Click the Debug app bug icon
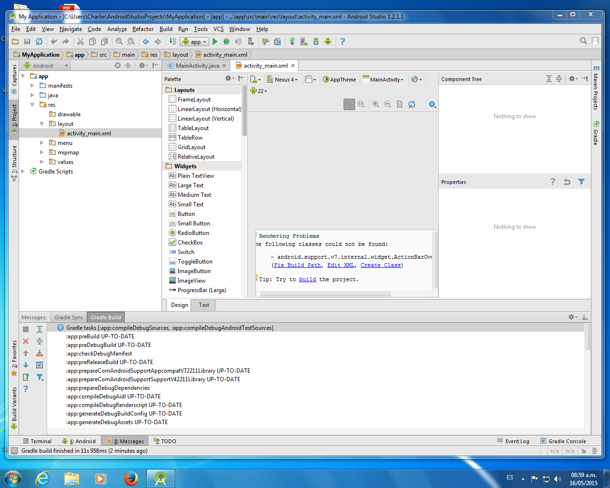 227,42
